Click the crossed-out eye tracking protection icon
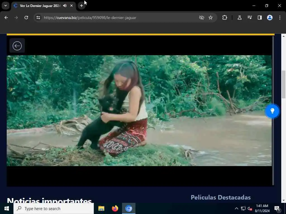This screenshot has width=286, height=214. [x=202, y=18]
